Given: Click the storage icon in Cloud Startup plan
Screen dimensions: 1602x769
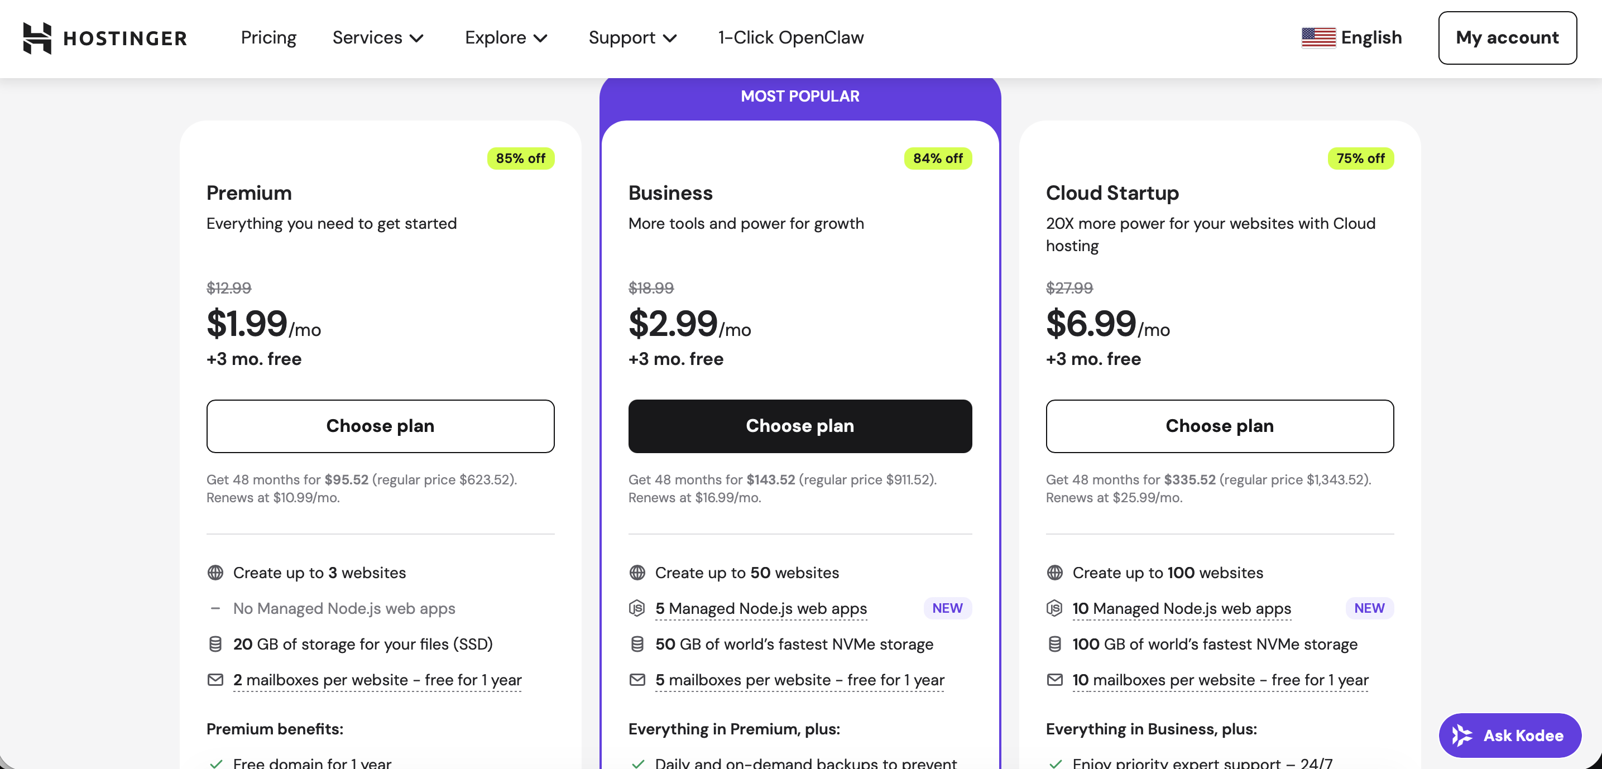Looking at the screenshot, I should [x=1054, y=644].
